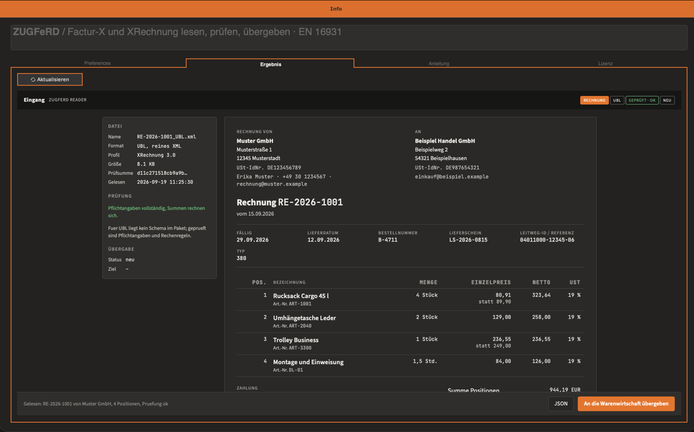
Task: Click the truncated Prüfsumme checksum value
Action: click(x=162, y=173)
